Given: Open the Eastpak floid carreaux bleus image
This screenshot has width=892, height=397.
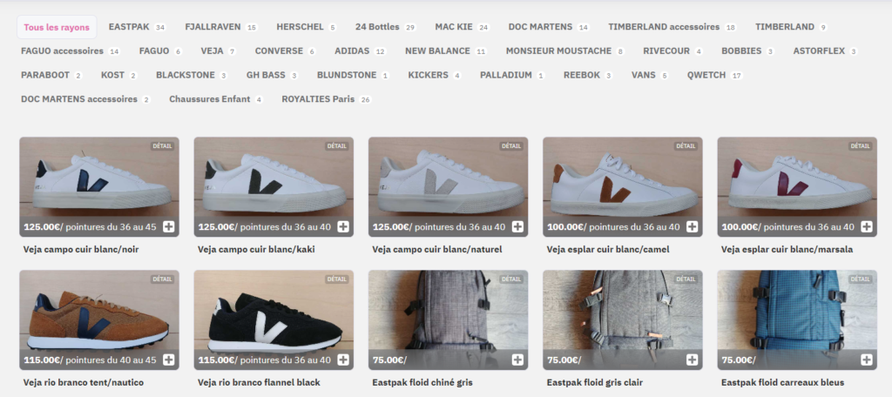Looking at the screenshot, I should pyautogui.click(x=796, y=313).
